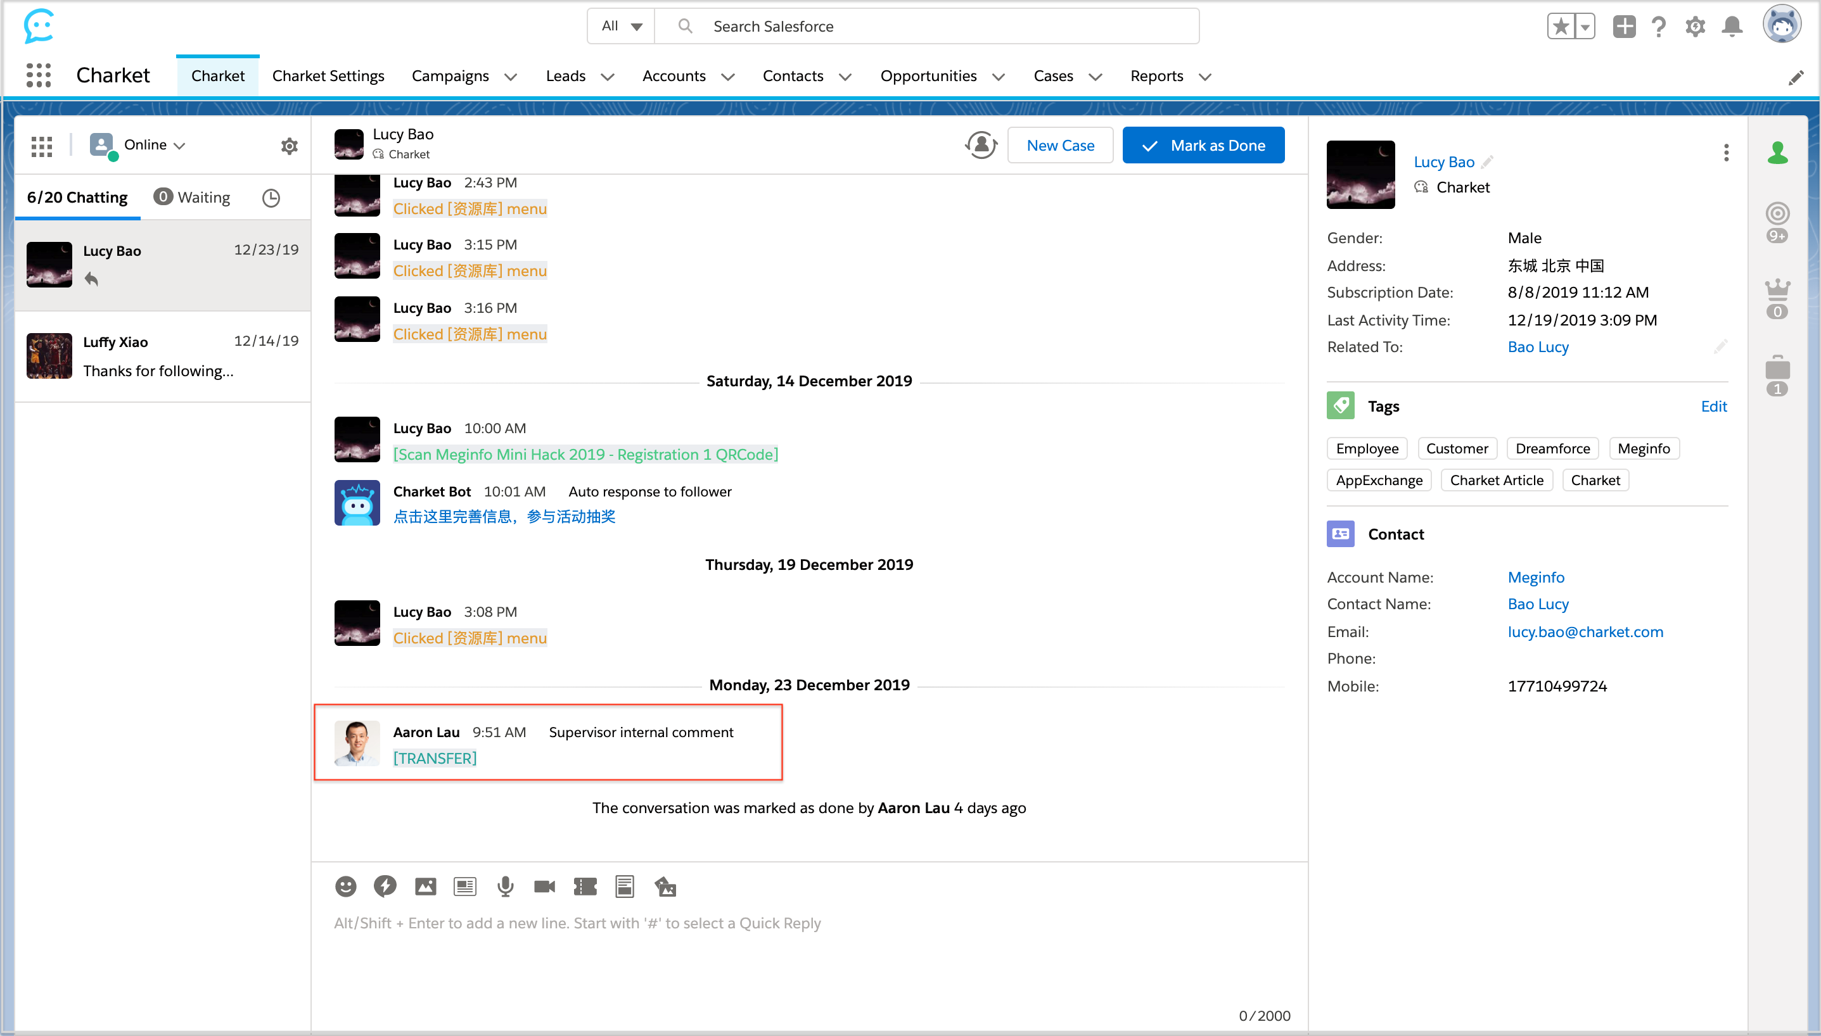Viewport: 1821px width, 1036px height.
Task: Open Meginfo account link
Action: click(1535, 578)
